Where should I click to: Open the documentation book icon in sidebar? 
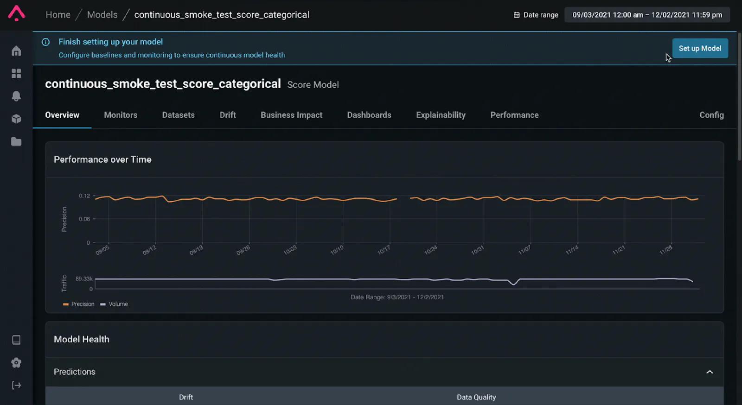coord(16,340)
